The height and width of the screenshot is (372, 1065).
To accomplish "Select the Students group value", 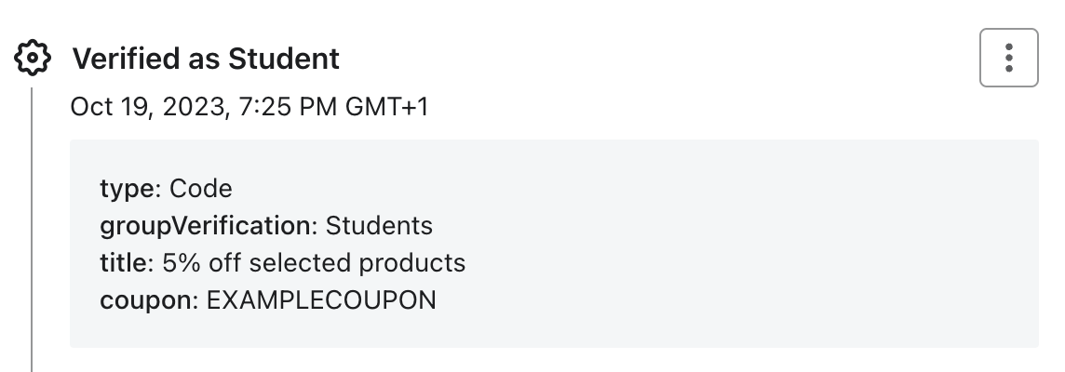I will [379, 225].
